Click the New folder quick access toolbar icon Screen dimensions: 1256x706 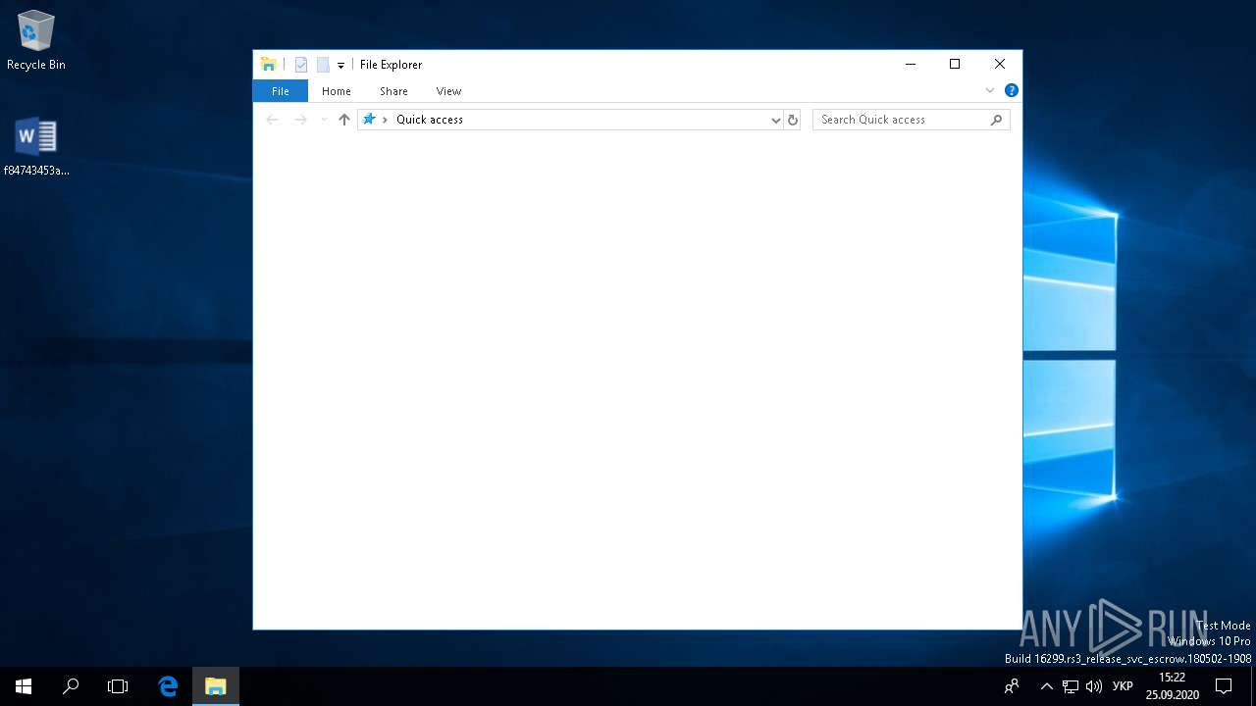(323, 65)
